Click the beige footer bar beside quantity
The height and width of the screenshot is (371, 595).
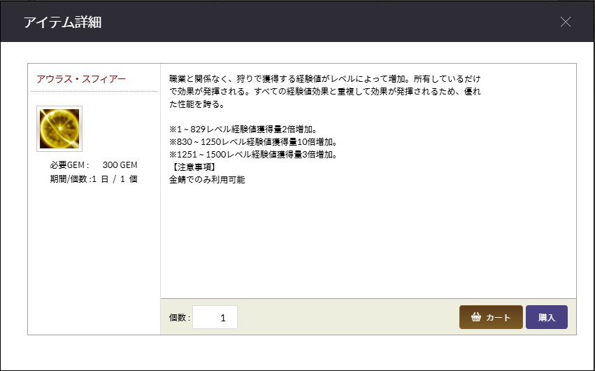click(350, 317)
